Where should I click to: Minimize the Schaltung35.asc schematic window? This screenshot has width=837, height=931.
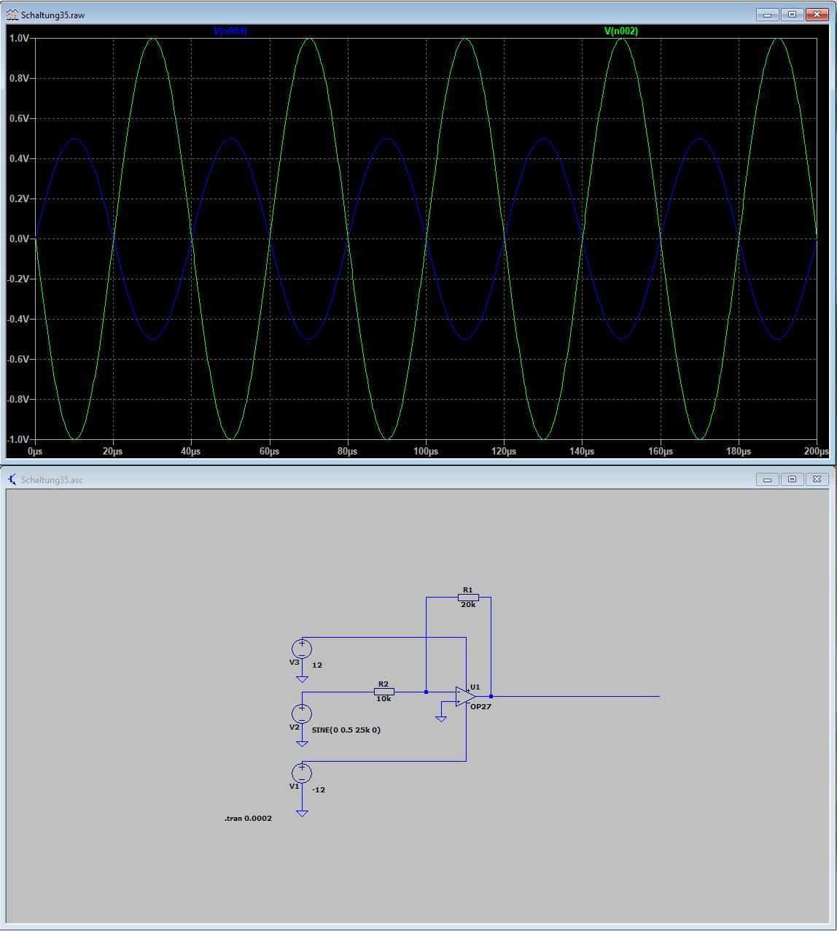767,479
